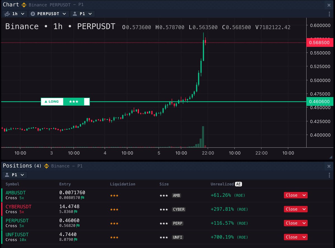Select the PERPUSDT symbol in positions list
The image size is (335, 248).
tap(17, 221)
